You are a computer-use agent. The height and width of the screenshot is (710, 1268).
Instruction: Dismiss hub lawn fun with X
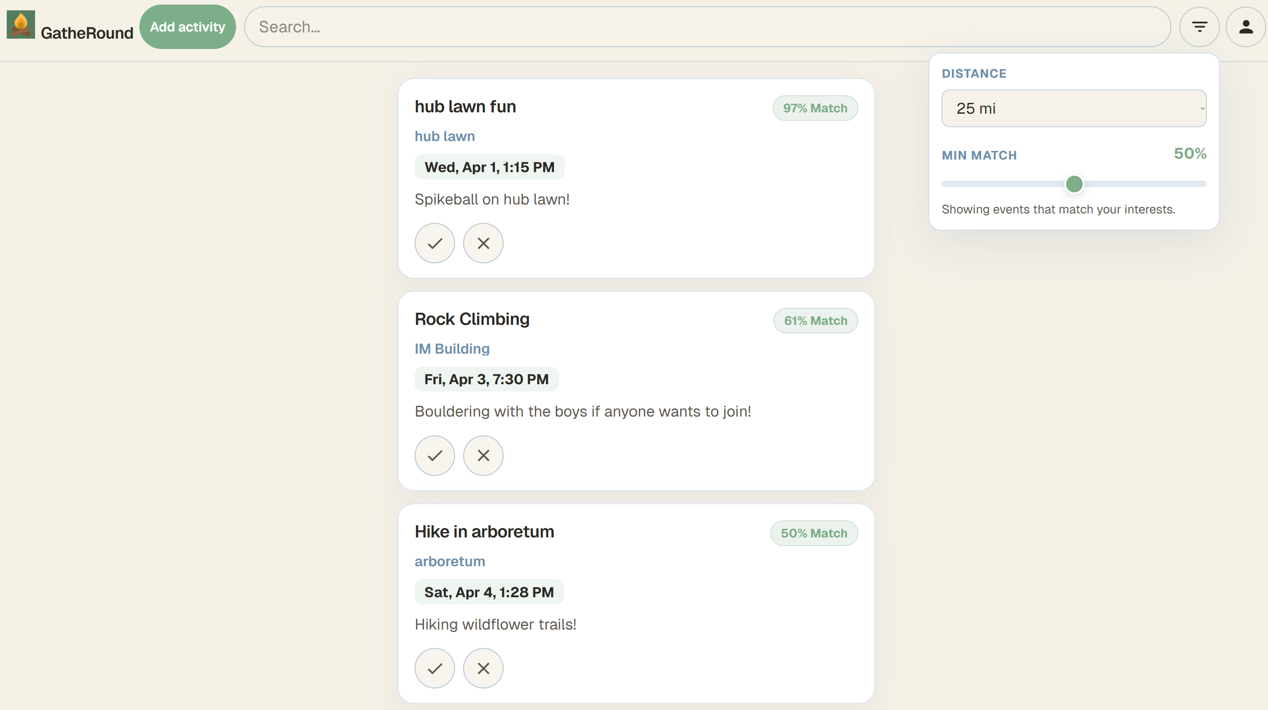click(483, 243)
